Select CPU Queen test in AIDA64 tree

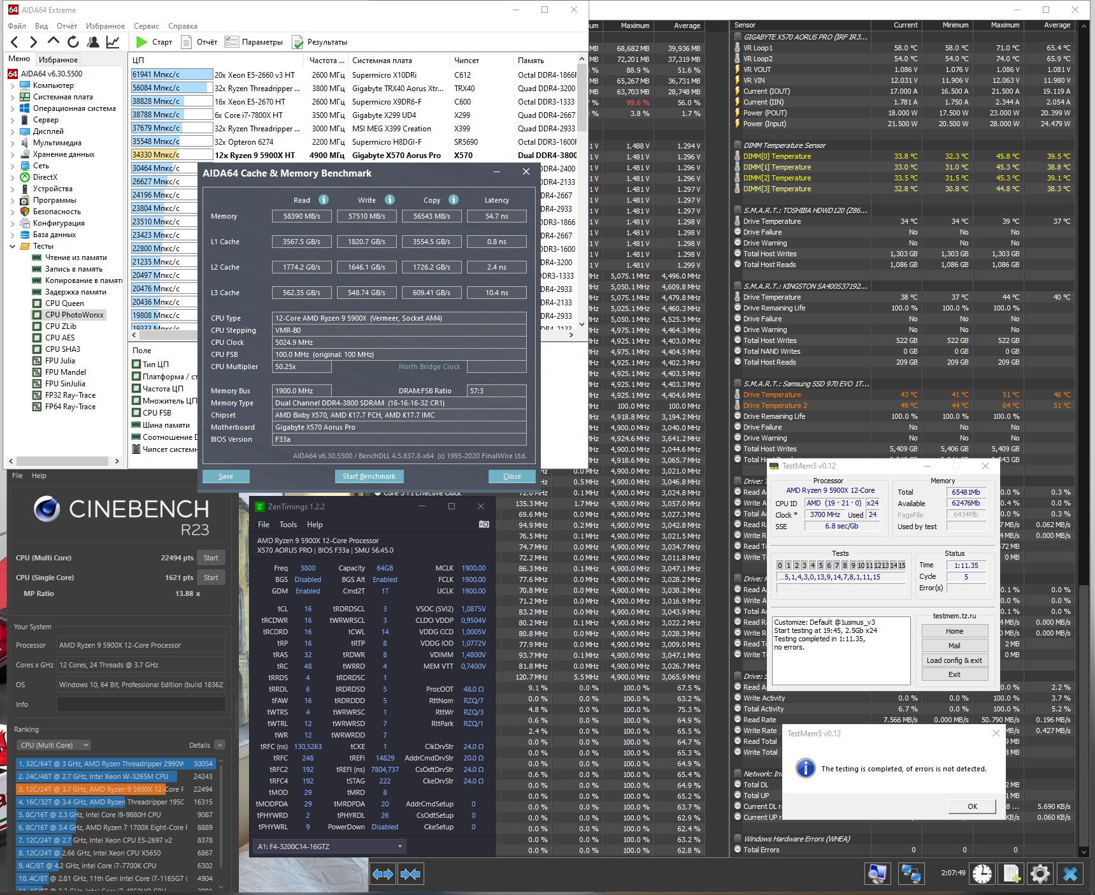click(x=64, y=303)
